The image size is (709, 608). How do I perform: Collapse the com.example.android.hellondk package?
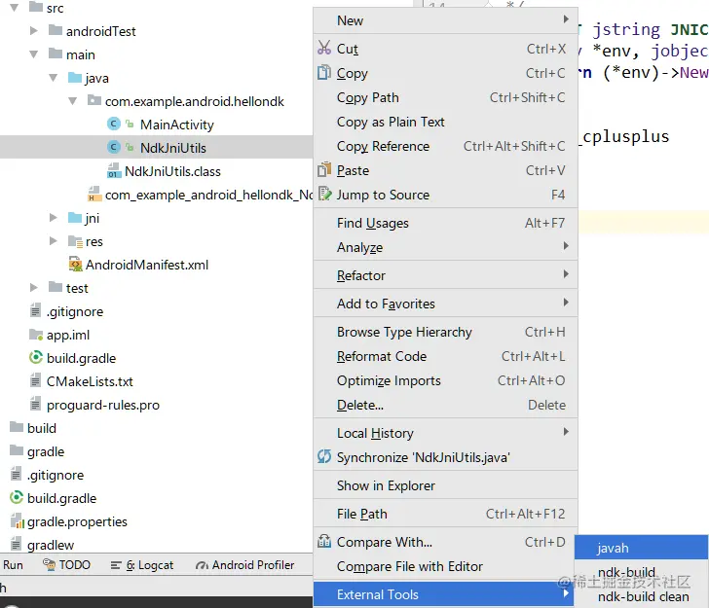(72, 101)
